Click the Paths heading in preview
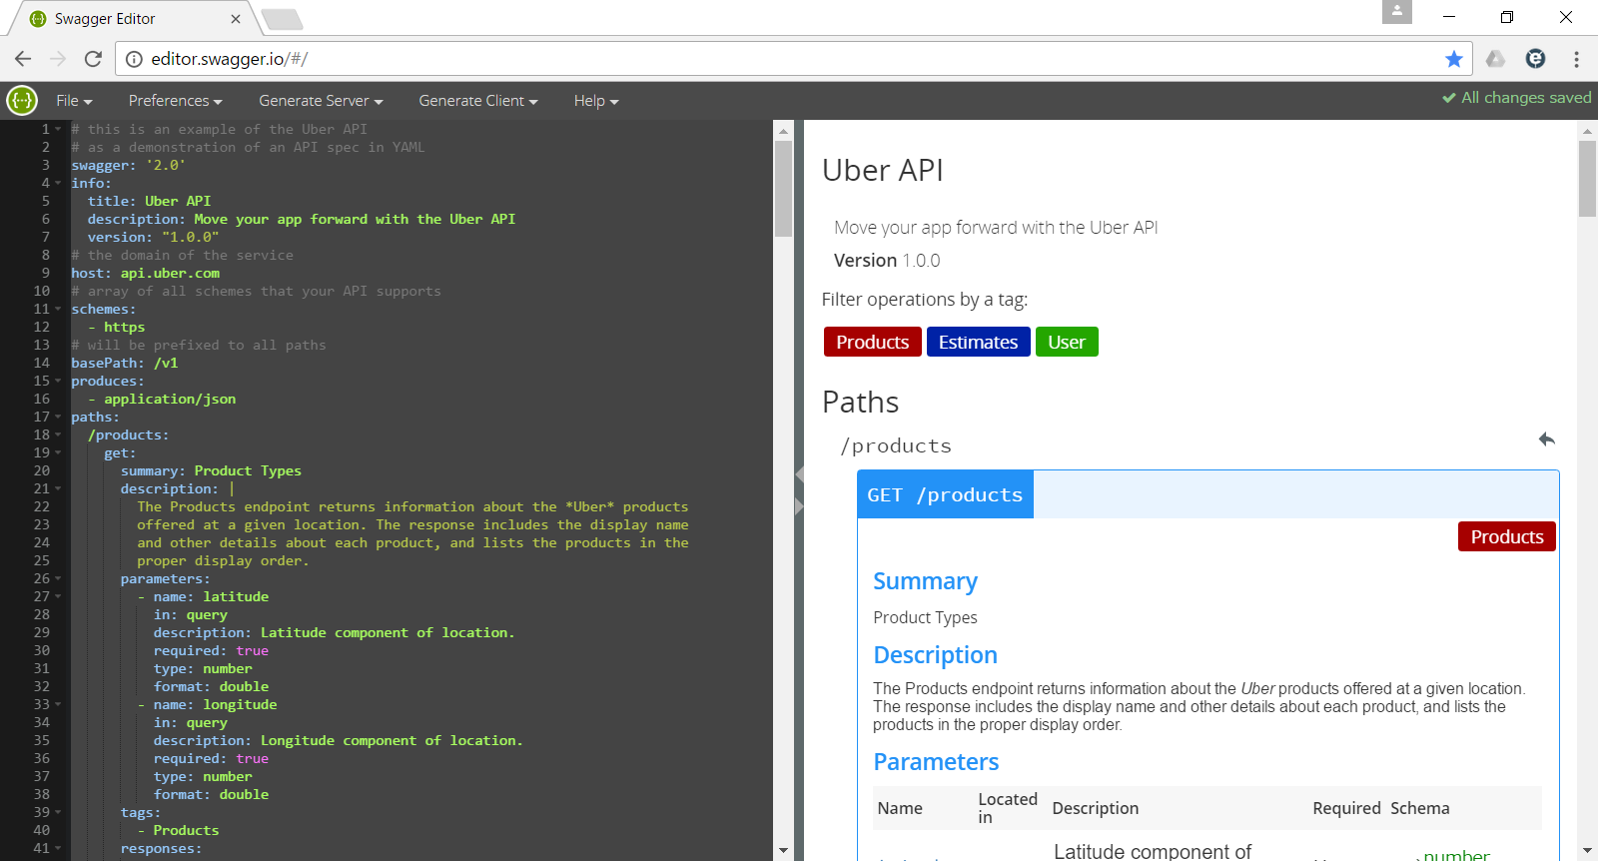Screen dimensions: 1598x861 [x=861, y=402]
